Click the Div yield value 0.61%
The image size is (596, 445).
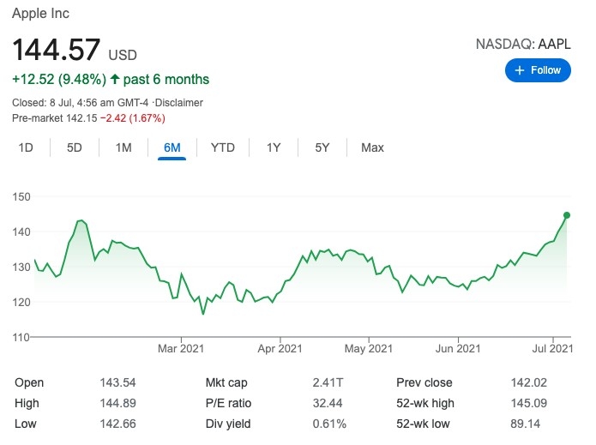(329, 424)
